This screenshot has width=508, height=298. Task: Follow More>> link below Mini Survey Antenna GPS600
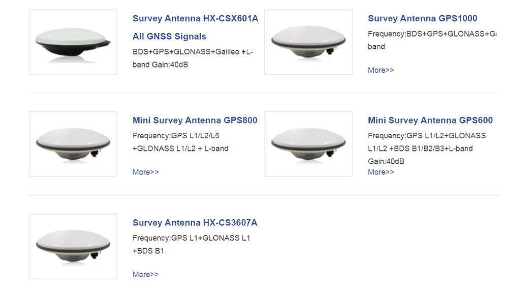coord(380,172)
